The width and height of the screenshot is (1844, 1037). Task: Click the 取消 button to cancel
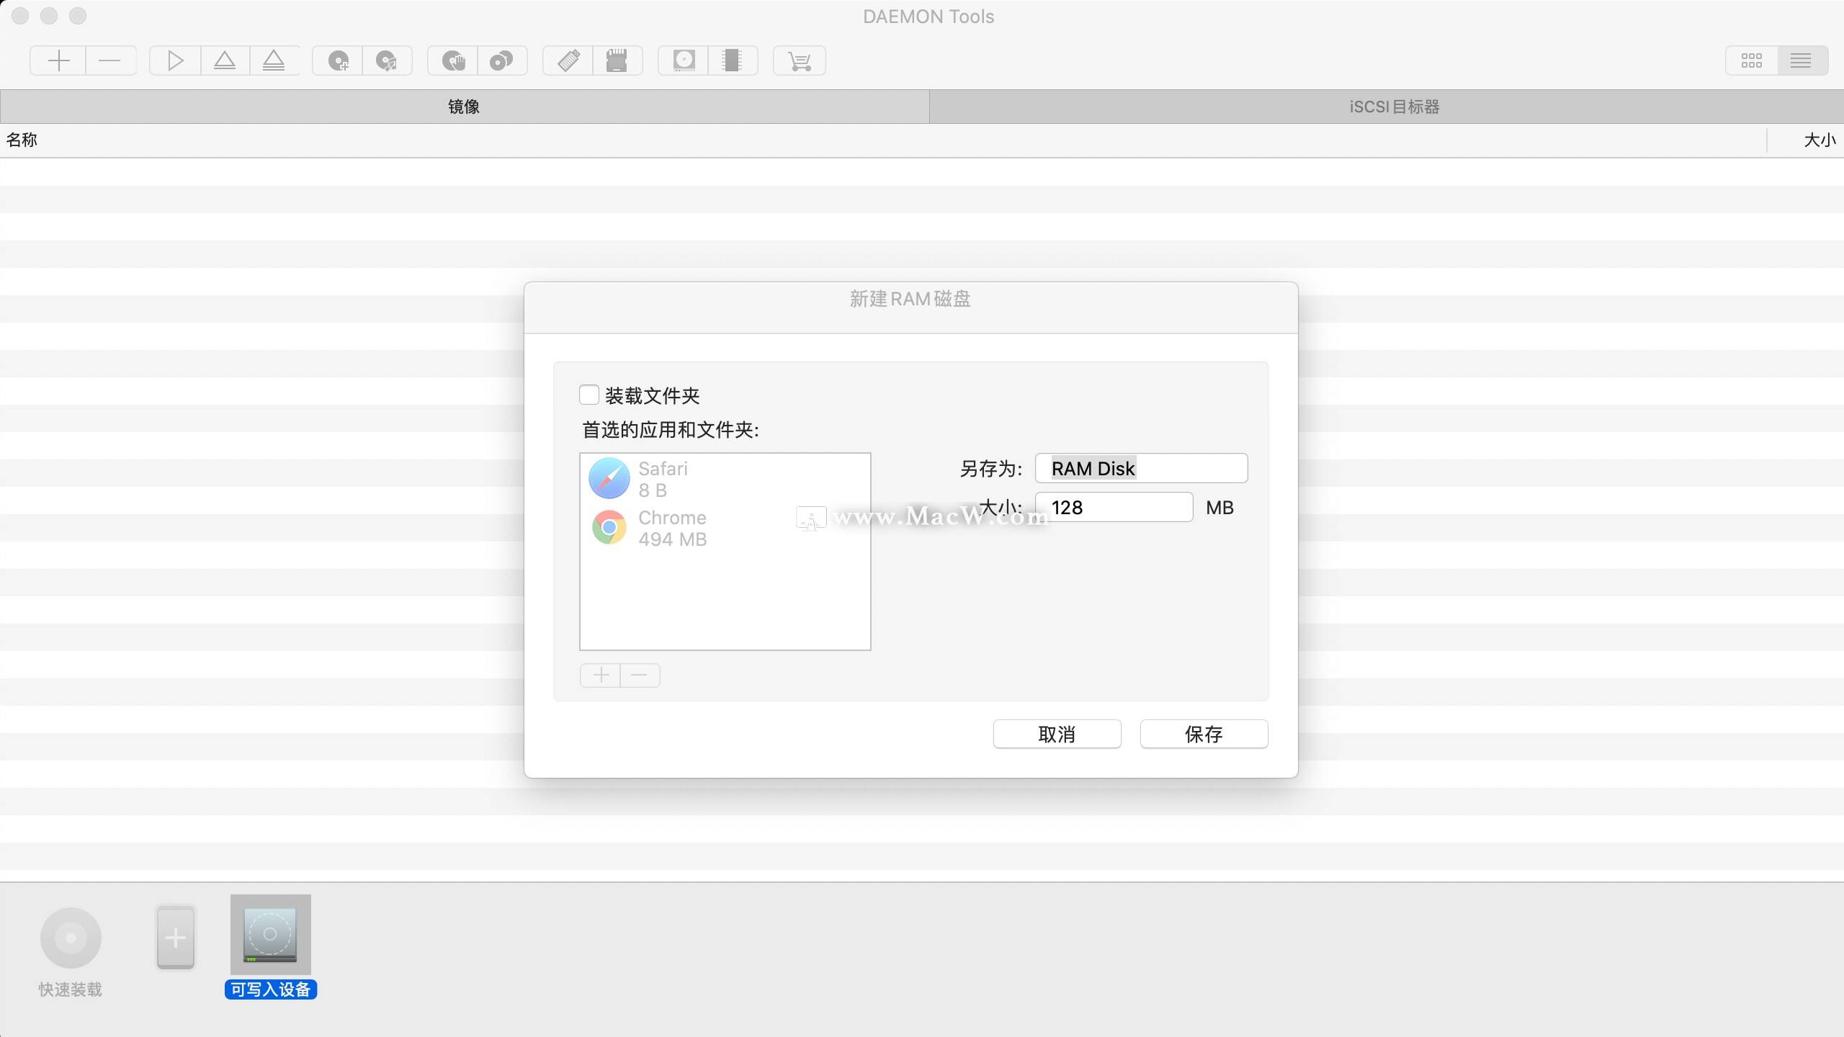click(1056, 734)
